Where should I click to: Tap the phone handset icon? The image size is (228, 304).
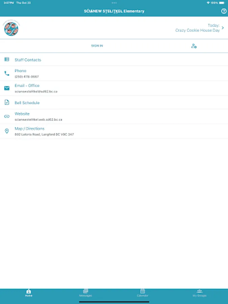click(x=7, y=73)
